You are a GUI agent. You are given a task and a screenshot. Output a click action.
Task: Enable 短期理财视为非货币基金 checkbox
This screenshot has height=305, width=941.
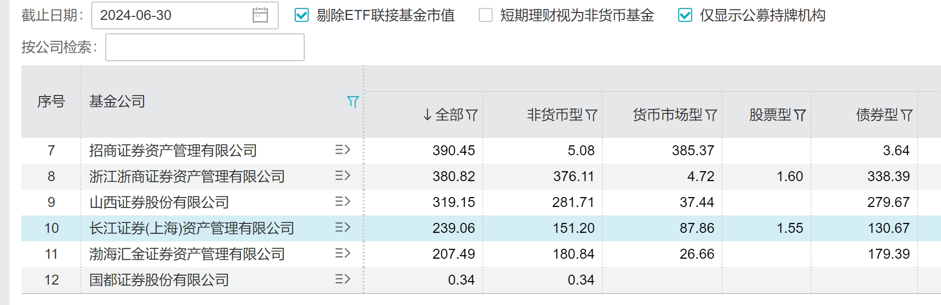click(485, 15)
